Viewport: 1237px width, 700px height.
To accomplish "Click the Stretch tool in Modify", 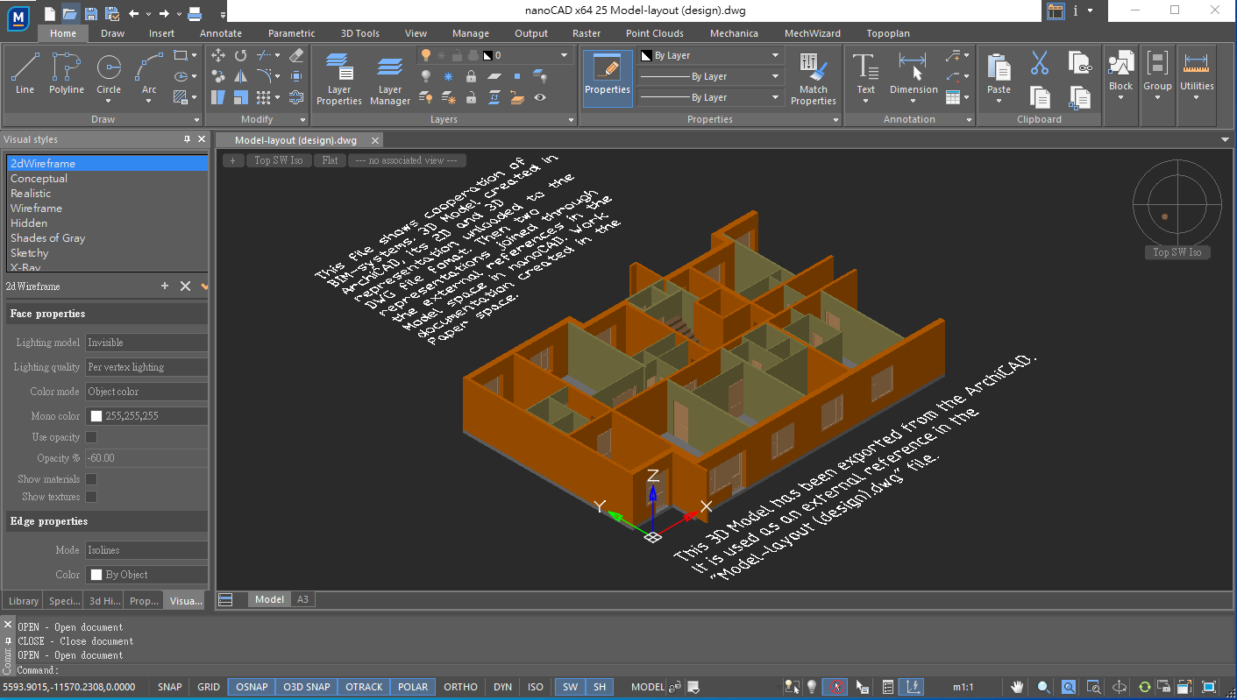I will (x=218, y=97).
